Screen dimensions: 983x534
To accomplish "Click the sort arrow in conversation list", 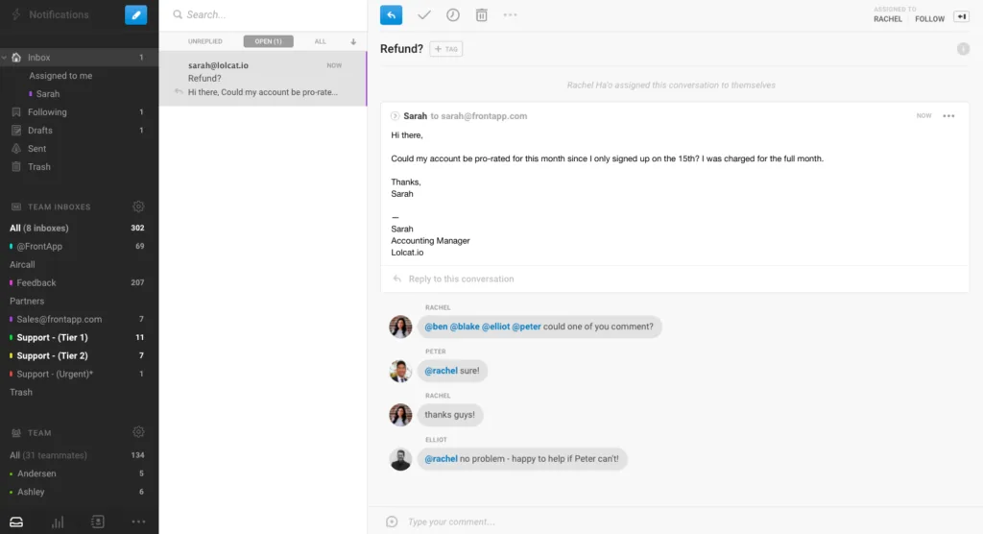I will (353, 41).
